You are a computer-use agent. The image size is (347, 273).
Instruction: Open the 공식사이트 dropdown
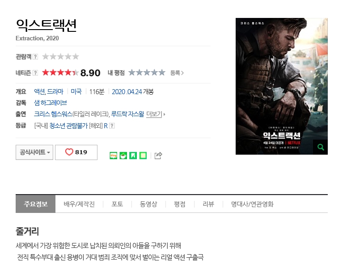pos(34,152)
